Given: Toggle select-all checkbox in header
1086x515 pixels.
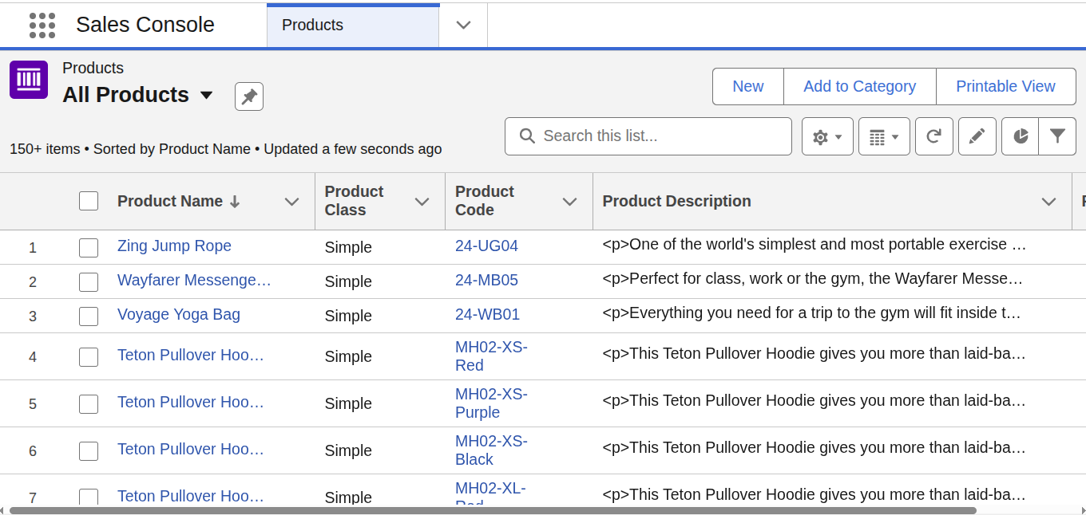Looking at the screenshot, I should [89, 201].
